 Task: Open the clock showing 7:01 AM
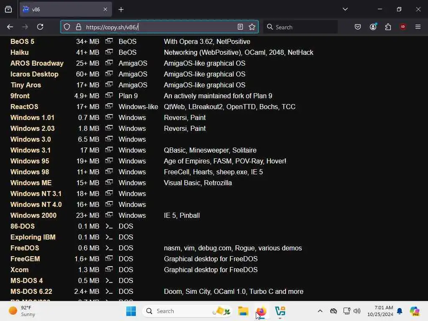380,311
